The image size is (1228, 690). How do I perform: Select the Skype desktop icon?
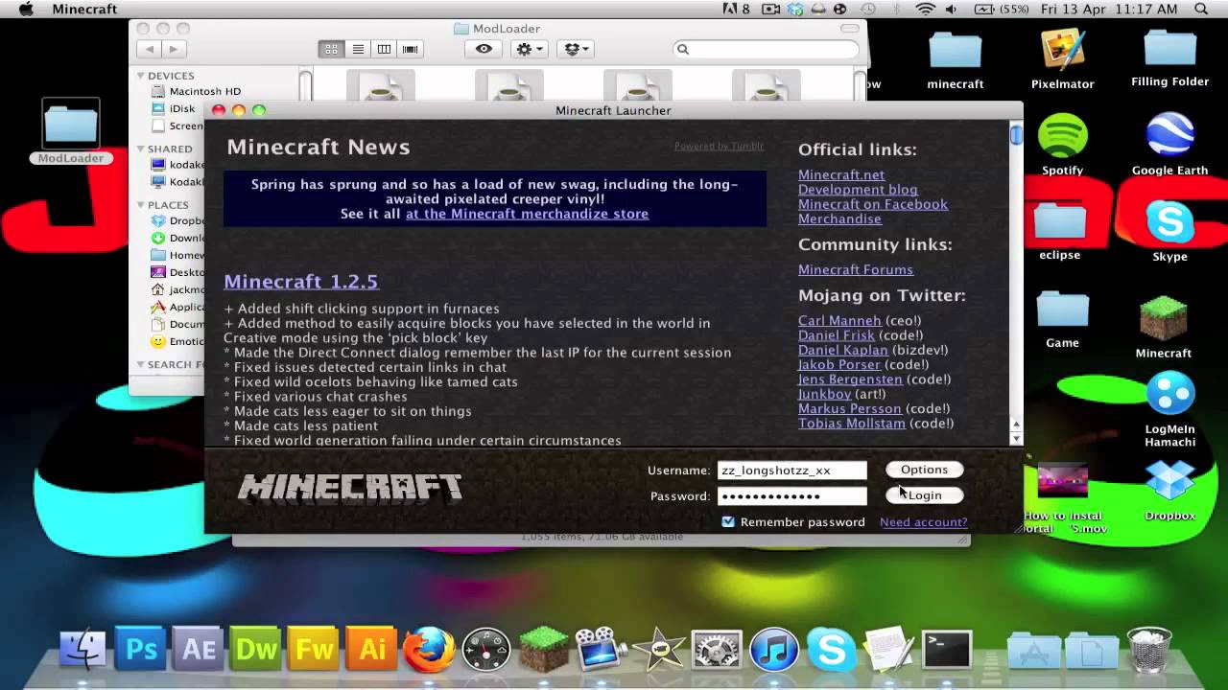[1169, 223]
